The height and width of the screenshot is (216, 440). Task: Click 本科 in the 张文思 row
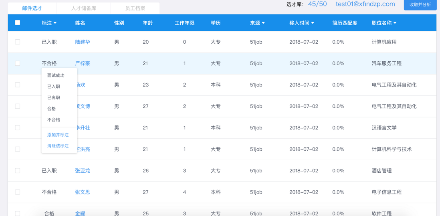pos(216,192)
